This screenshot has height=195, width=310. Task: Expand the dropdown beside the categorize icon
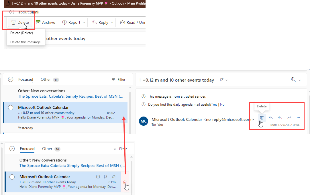click(x=227, y=80)
